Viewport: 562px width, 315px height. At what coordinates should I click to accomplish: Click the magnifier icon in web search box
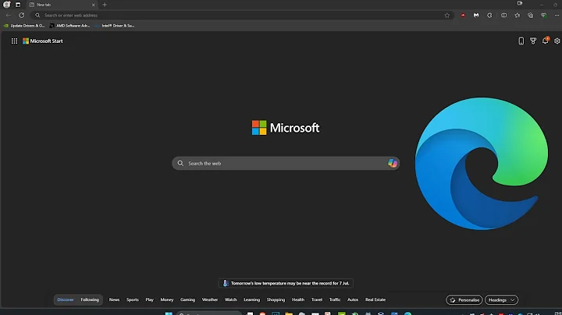(x=180, y=163)
